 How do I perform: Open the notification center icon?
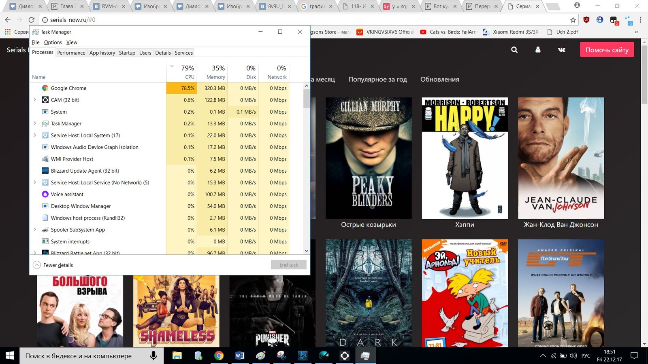(634, 356)
